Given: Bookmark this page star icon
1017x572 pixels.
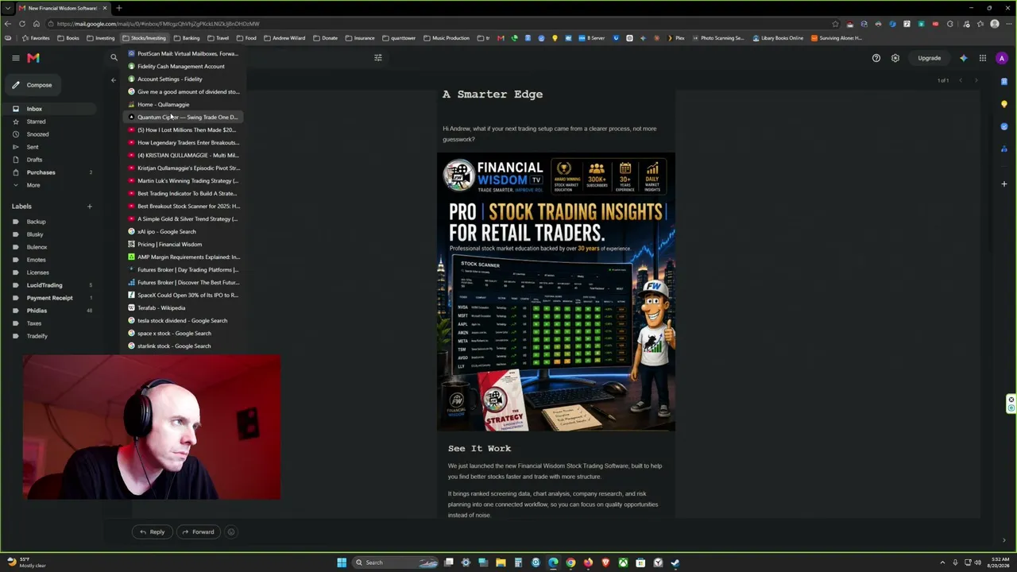Looking at the screenshot, I should coord(835,24).
